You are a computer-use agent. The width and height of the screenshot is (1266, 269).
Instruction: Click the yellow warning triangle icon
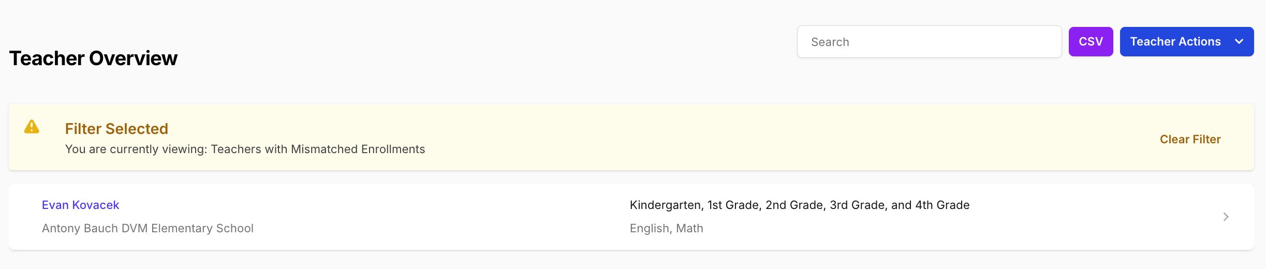[x=32, y=127]
